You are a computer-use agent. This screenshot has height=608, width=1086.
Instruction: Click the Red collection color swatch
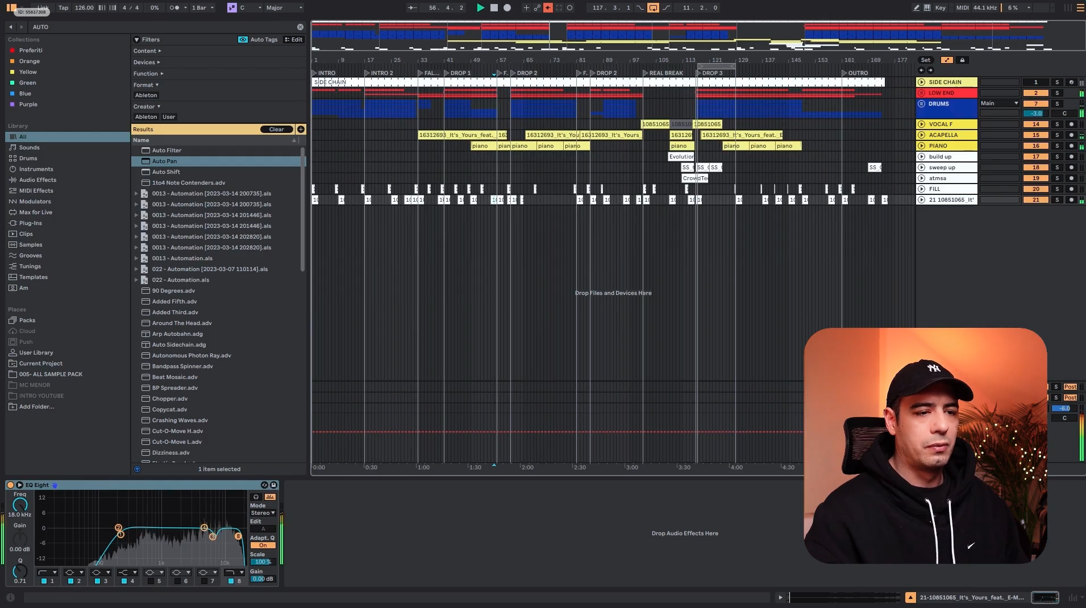point(13,51)
